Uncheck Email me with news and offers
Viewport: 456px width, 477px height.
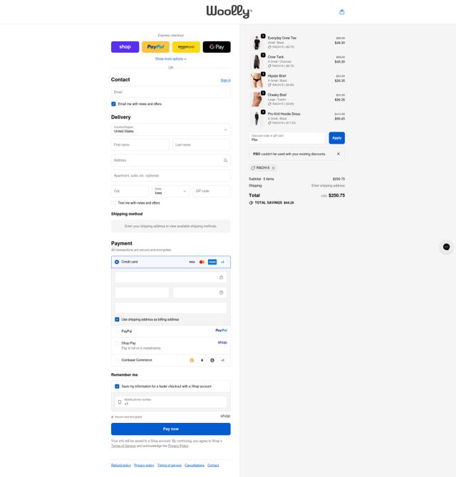tap(113, 104)
